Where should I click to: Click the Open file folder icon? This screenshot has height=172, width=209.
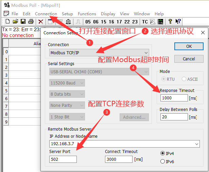point(15,21)
